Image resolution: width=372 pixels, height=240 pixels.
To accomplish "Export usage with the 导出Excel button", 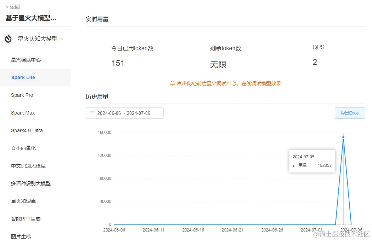I will (350, 113).
